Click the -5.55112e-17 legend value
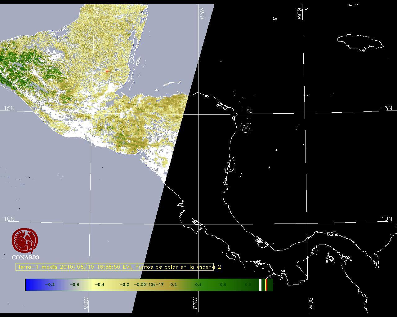This screenshot has height=317, width=397. [x=149, y=284]
